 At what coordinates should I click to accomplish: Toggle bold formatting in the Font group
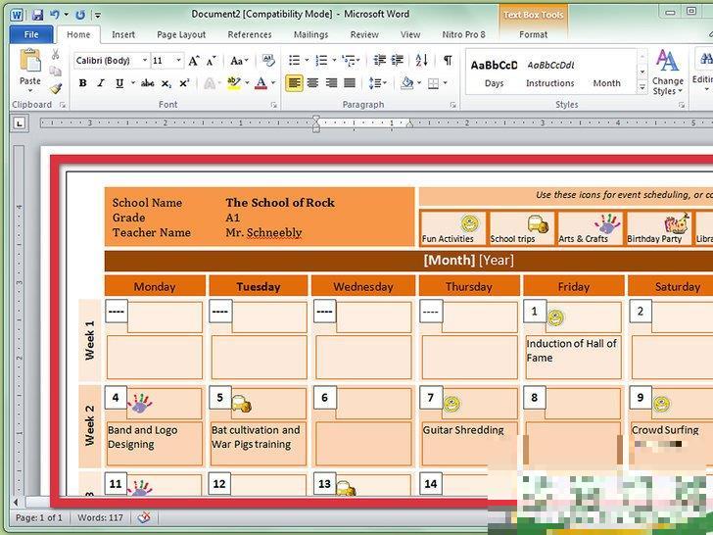pos(82,84)
